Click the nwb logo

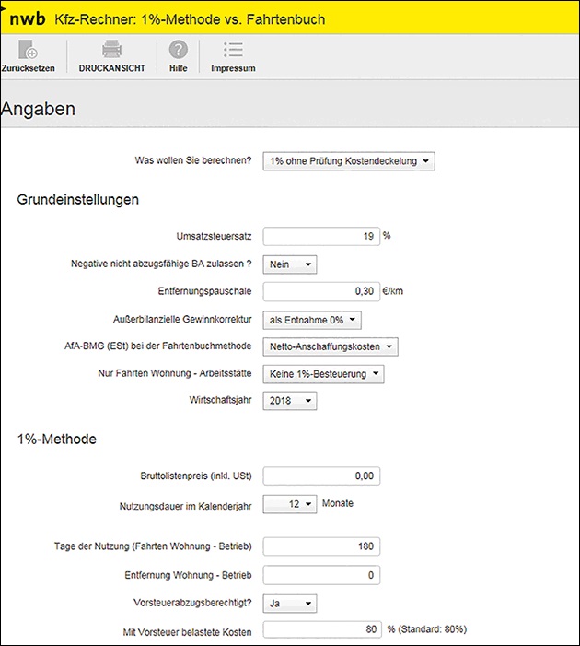pyautogui.click(x=27, y=18)
